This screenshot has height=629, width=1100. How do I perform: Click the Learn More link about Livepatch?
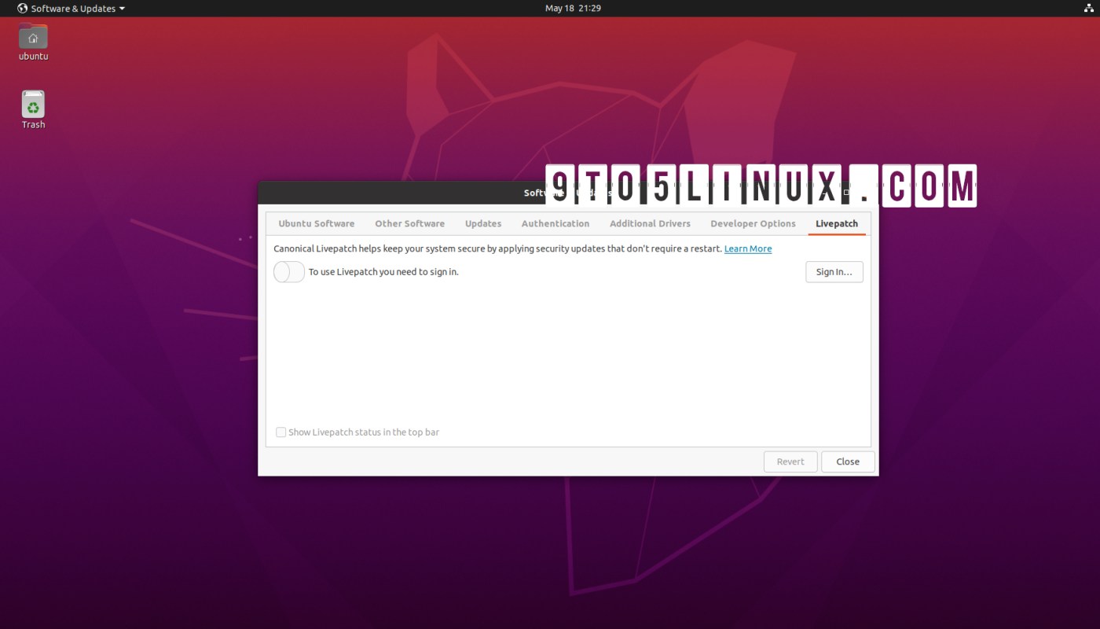(x=747, y=248)
